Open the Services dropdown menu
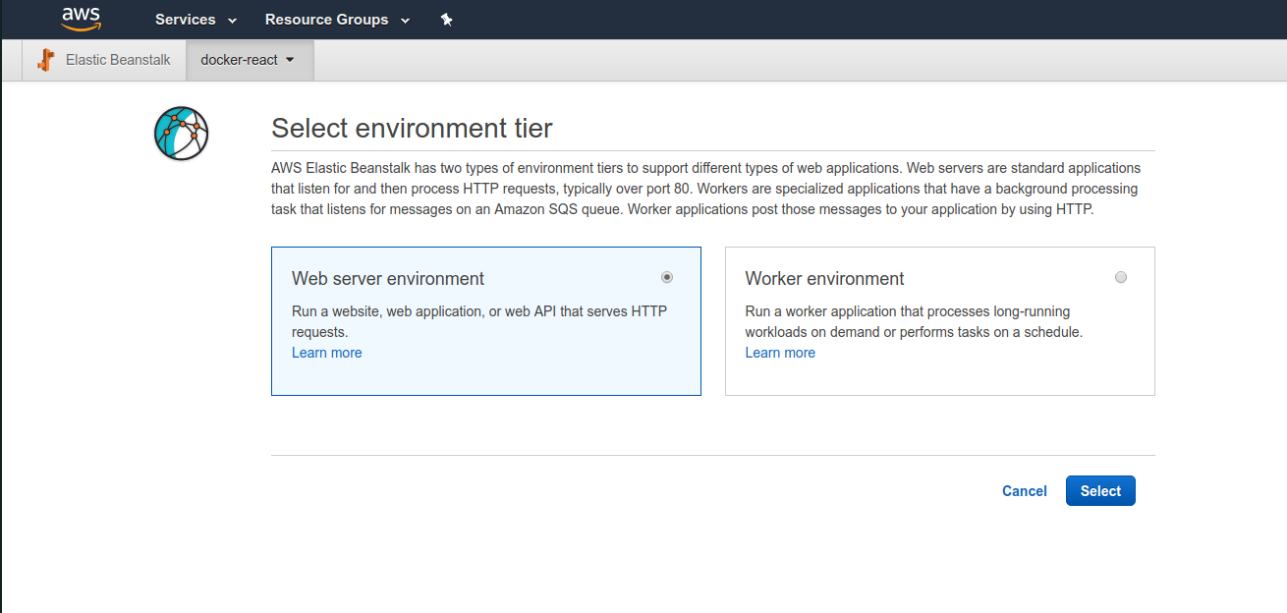The image size is (1287, 613). tap(196, 20)
